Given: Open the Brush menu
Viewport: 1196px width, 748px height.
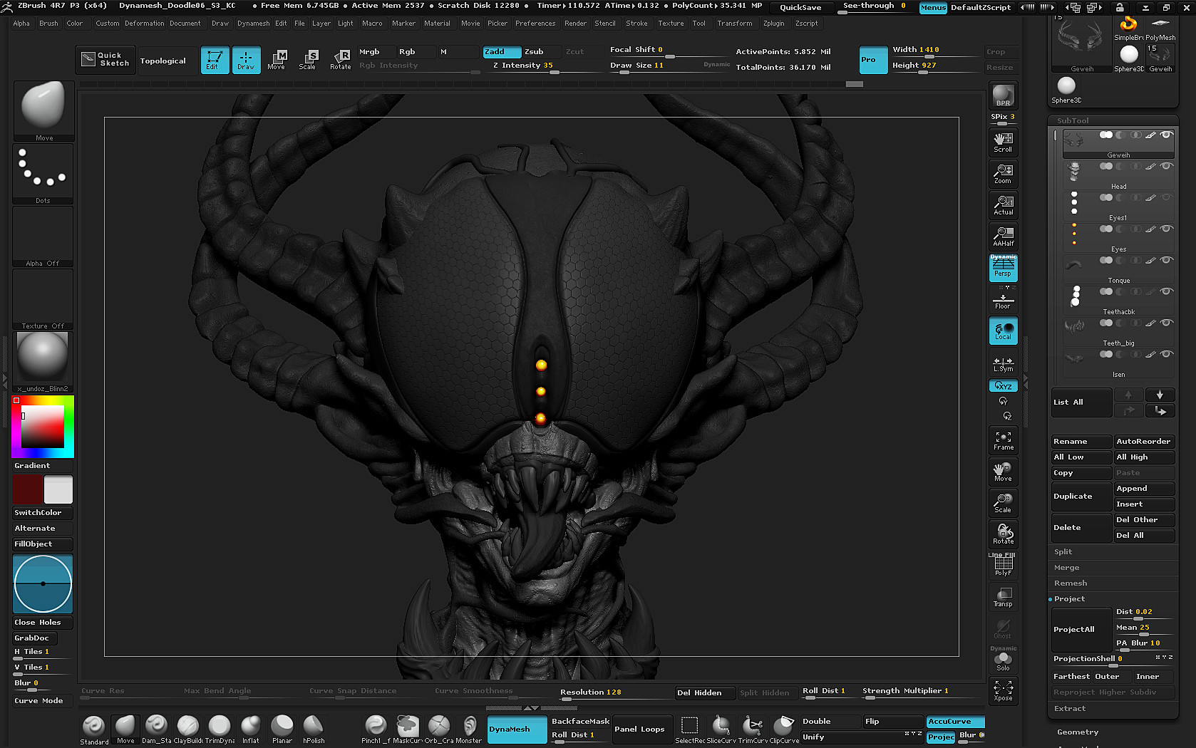Looking at the screenshot, I should tap(48, 24).
